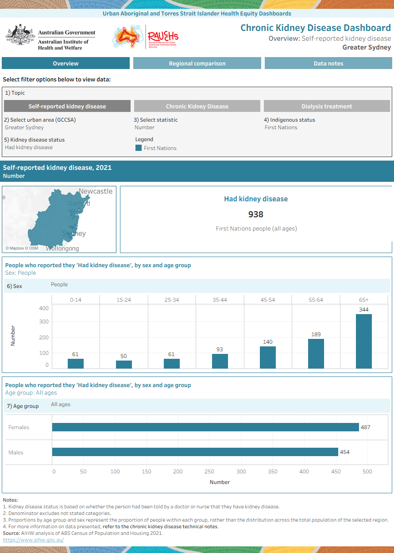Click the OSM attribution link on map
The image size is (394, 553).
pyautogui.click(x=31, y=248)
